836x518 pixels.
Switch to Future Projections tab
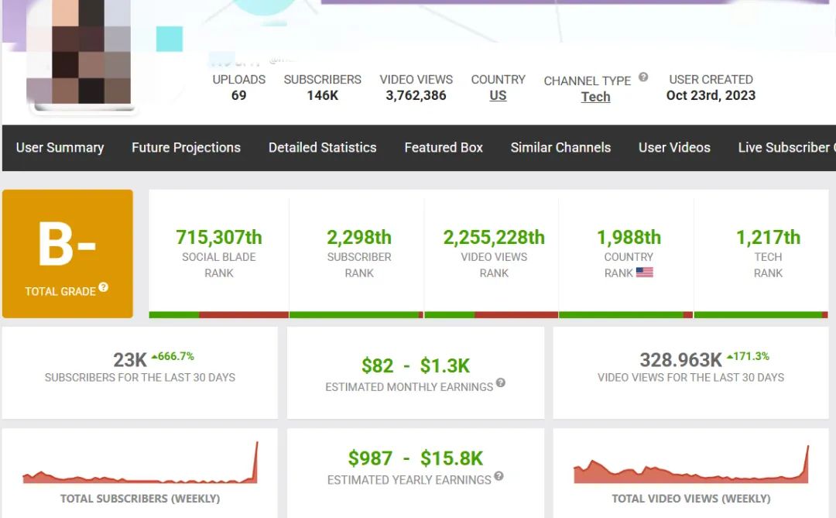(x=186, y=148)
